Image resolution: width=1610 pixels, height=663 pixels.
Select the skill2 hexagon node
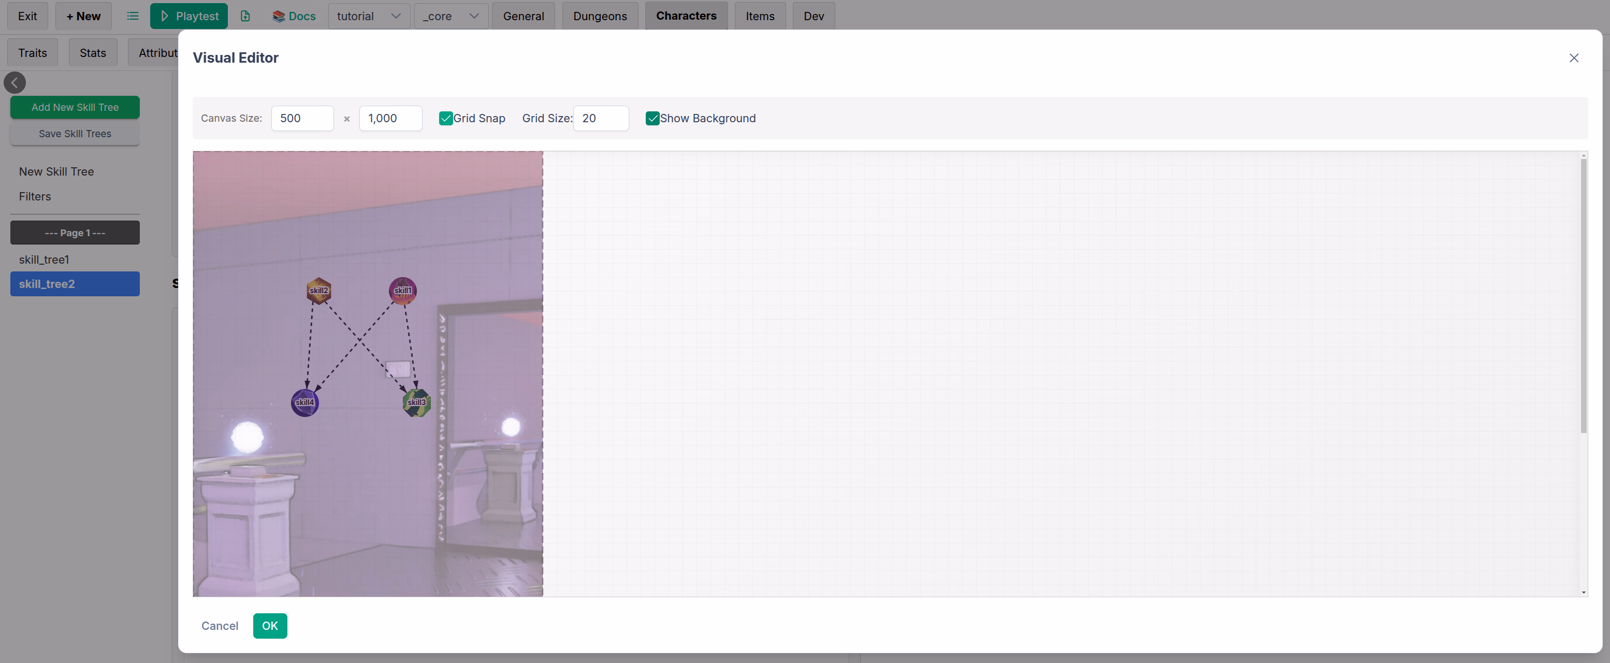[x=319, y=291]
